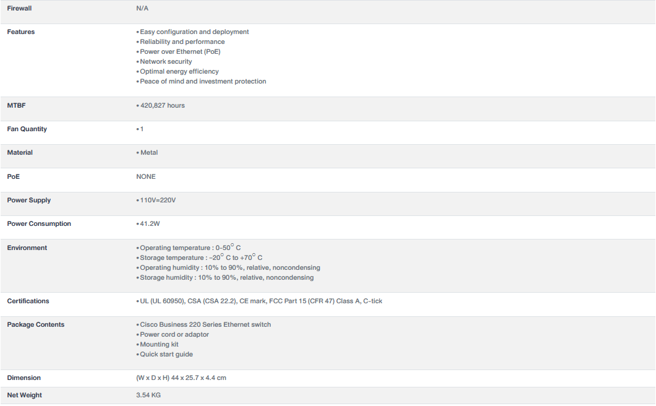656x406 pixels.
Task: Click 'Cisco Business 220 Series Ethernet switch' text
Action: [205, 324]
